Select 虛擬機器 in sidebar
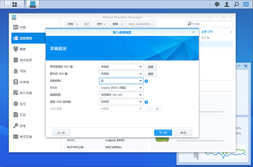This screenshot has width=253, height=167. tap(29, 38)
